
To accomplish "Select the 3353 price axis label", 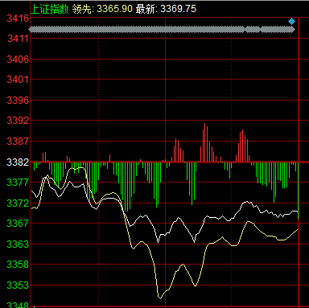I will coord(18,285).
